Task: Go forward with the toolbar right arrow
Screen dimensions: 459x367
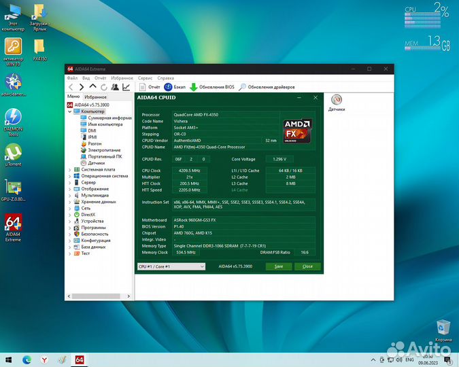Action: 82,87
